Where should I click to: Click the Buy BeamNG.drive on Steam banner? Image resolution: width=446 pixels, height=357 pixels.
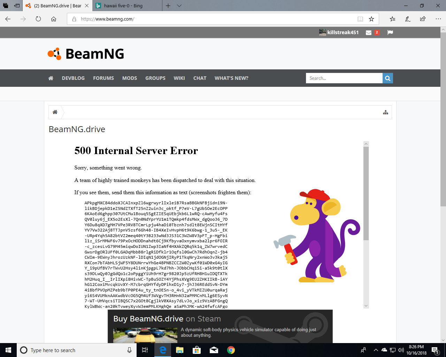pyautogui.click(x=220, y=326)
